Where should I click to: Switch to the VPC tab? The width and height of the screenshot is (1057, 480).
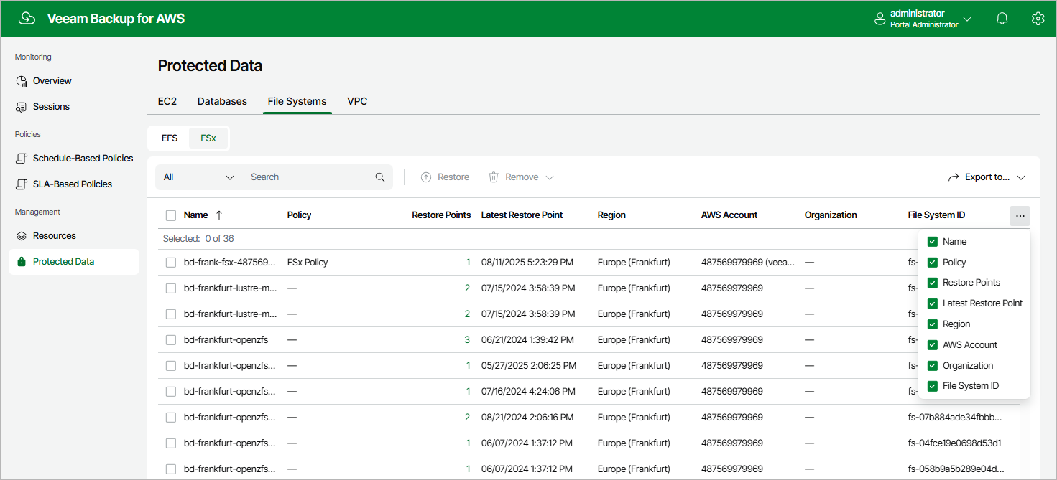pos(357,101)
